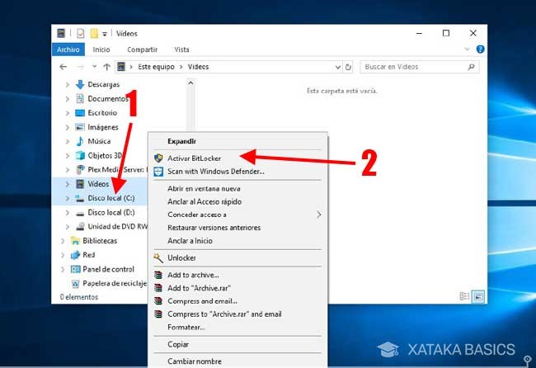Go up one folder level arrow

[x=107, y=67]
